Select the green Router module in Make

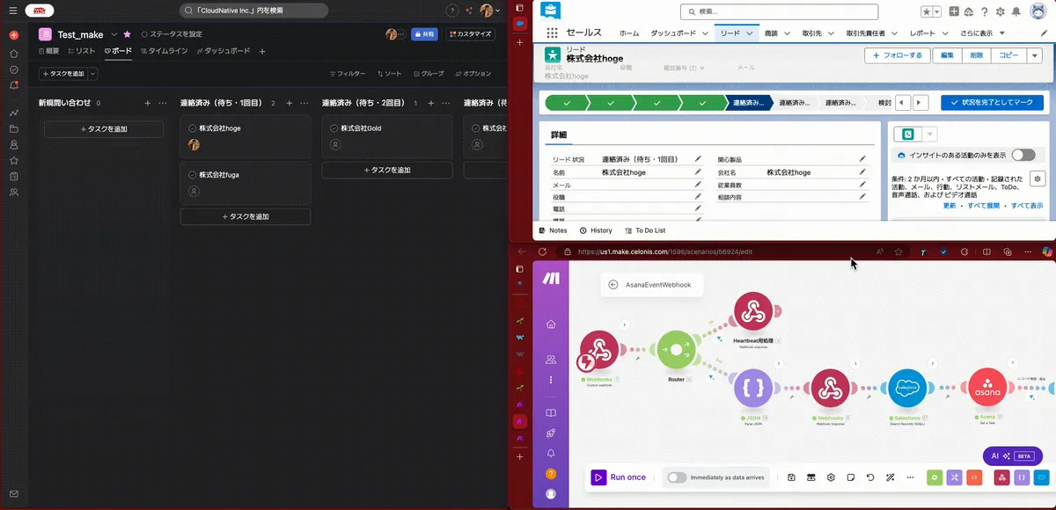[676, 350]
